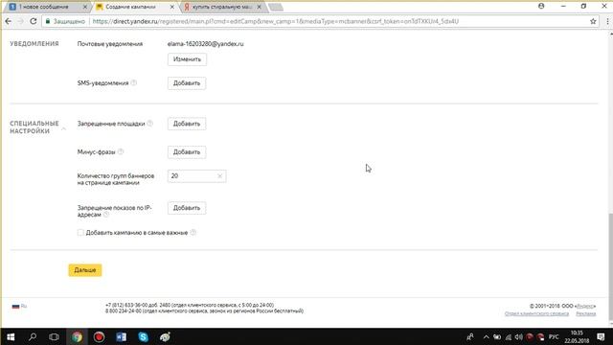Image resolution: width=613 pixels, height=345 pixels.
Task: Open Task View on taskbar
Action: coord(54,336)
